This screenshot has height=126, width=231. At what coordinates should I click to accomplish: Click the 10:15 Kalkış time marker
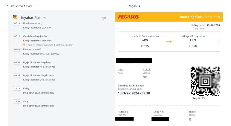[x=17, y=88]
